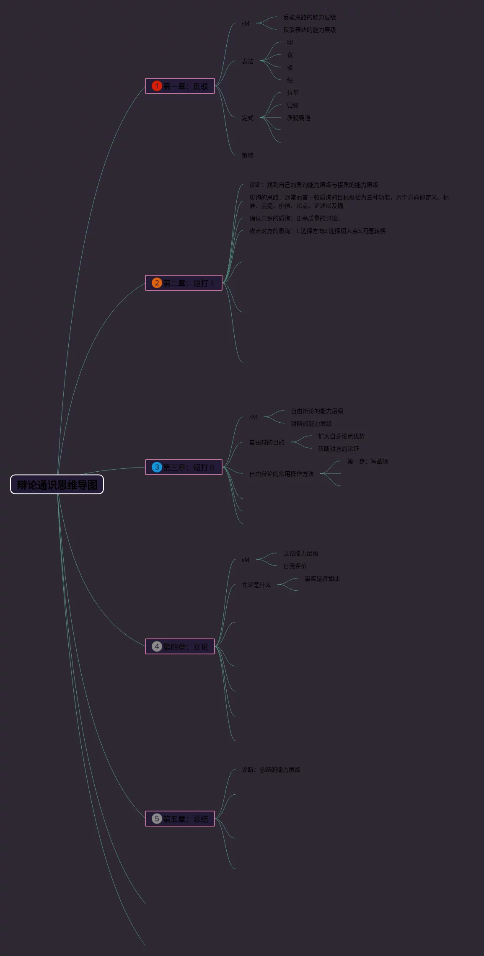Select the 第二章：短打 I chapter node
This screenshot has height=956, width=484.
(188, 283)
